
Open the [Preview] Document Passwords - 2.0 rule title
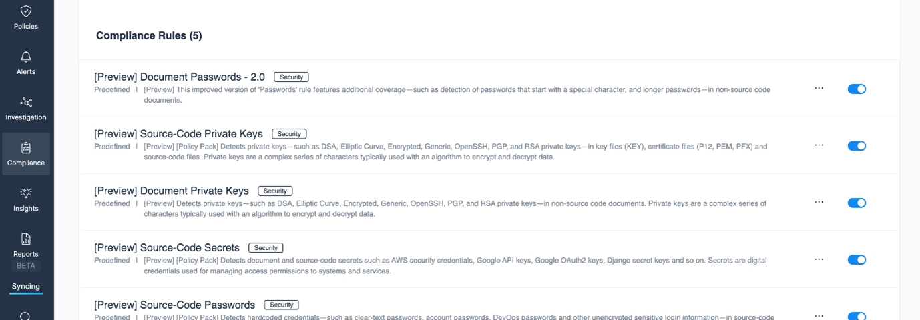[180, 77]
